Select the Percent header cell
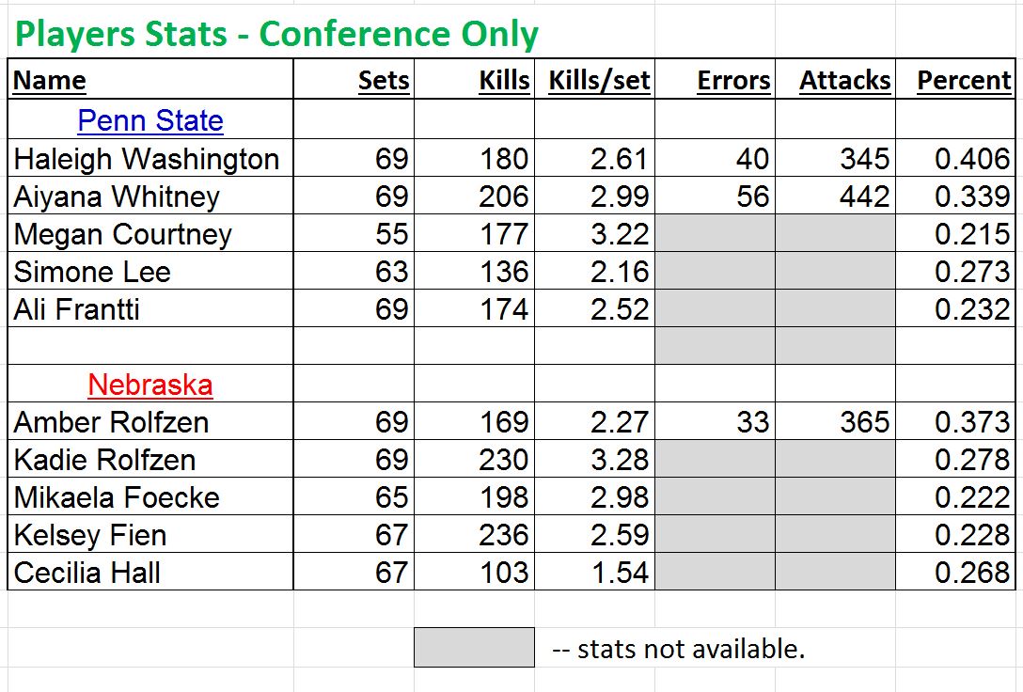1023x692 pixels. 955,80
